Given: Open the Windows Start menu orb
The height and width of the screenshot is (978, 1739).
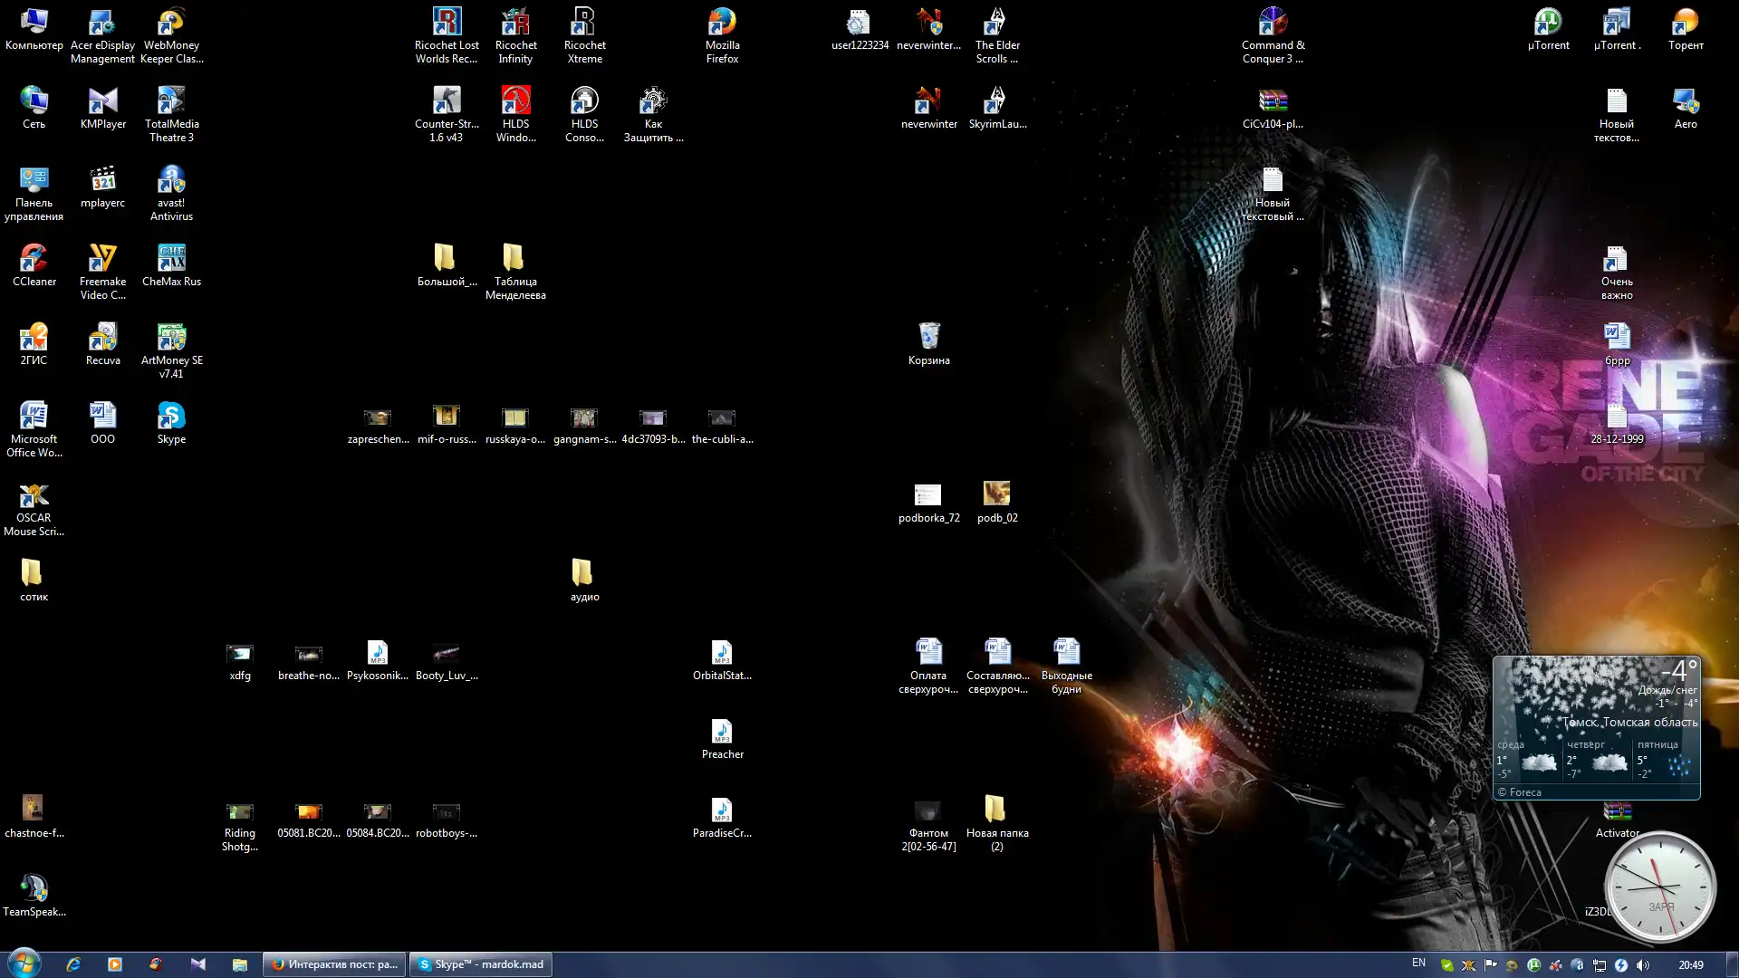Looking at the screenshot, I should pyautogui.click(x=24, y=964).
